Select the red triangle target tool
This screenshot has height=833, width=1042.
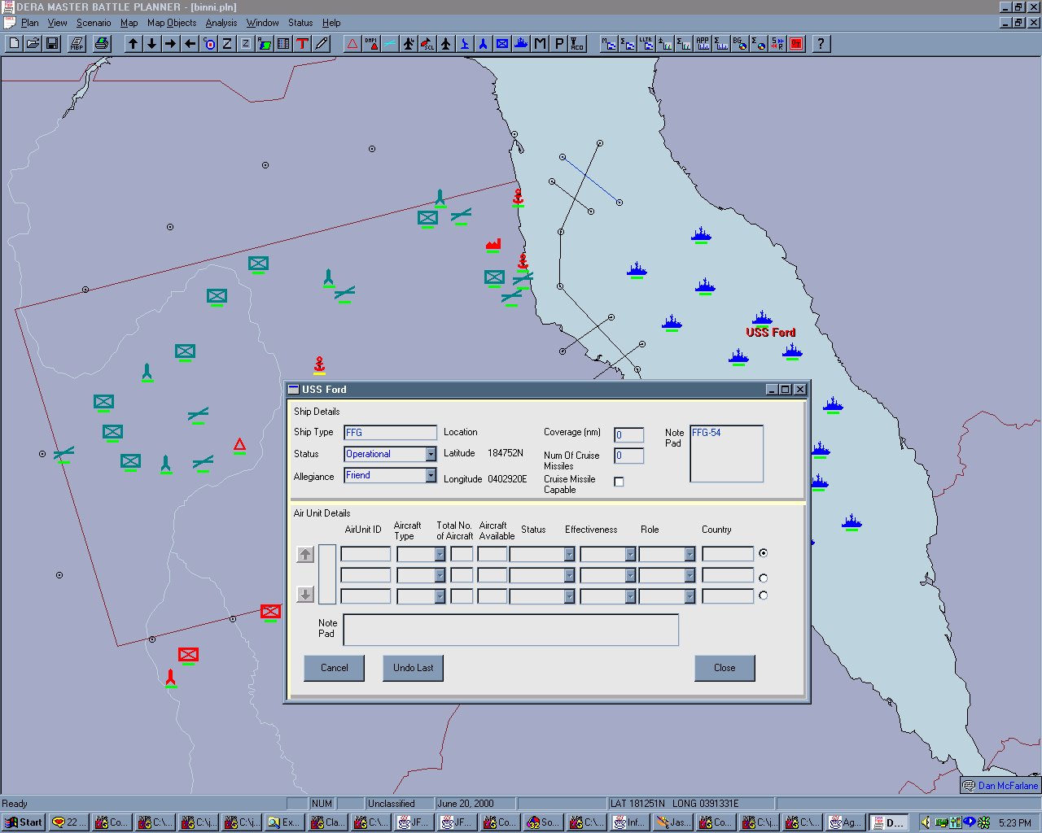pyautogui.click(x=352, y=44)
